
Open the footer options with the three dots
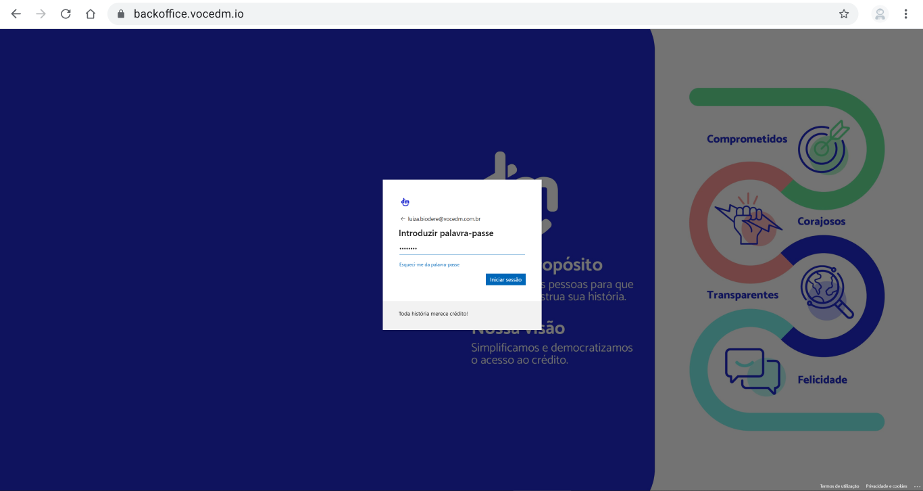click(x=917, y=486)
